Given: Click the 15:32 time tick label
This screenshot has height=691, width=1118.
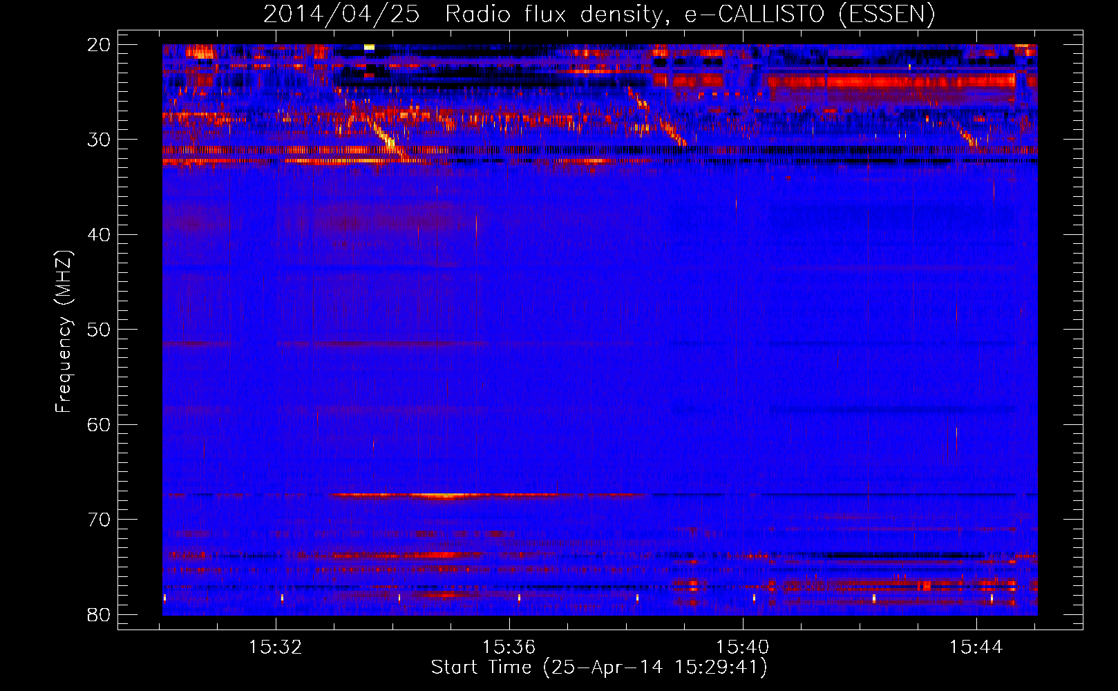Looking at the screenshot, I should pos(276,647).
